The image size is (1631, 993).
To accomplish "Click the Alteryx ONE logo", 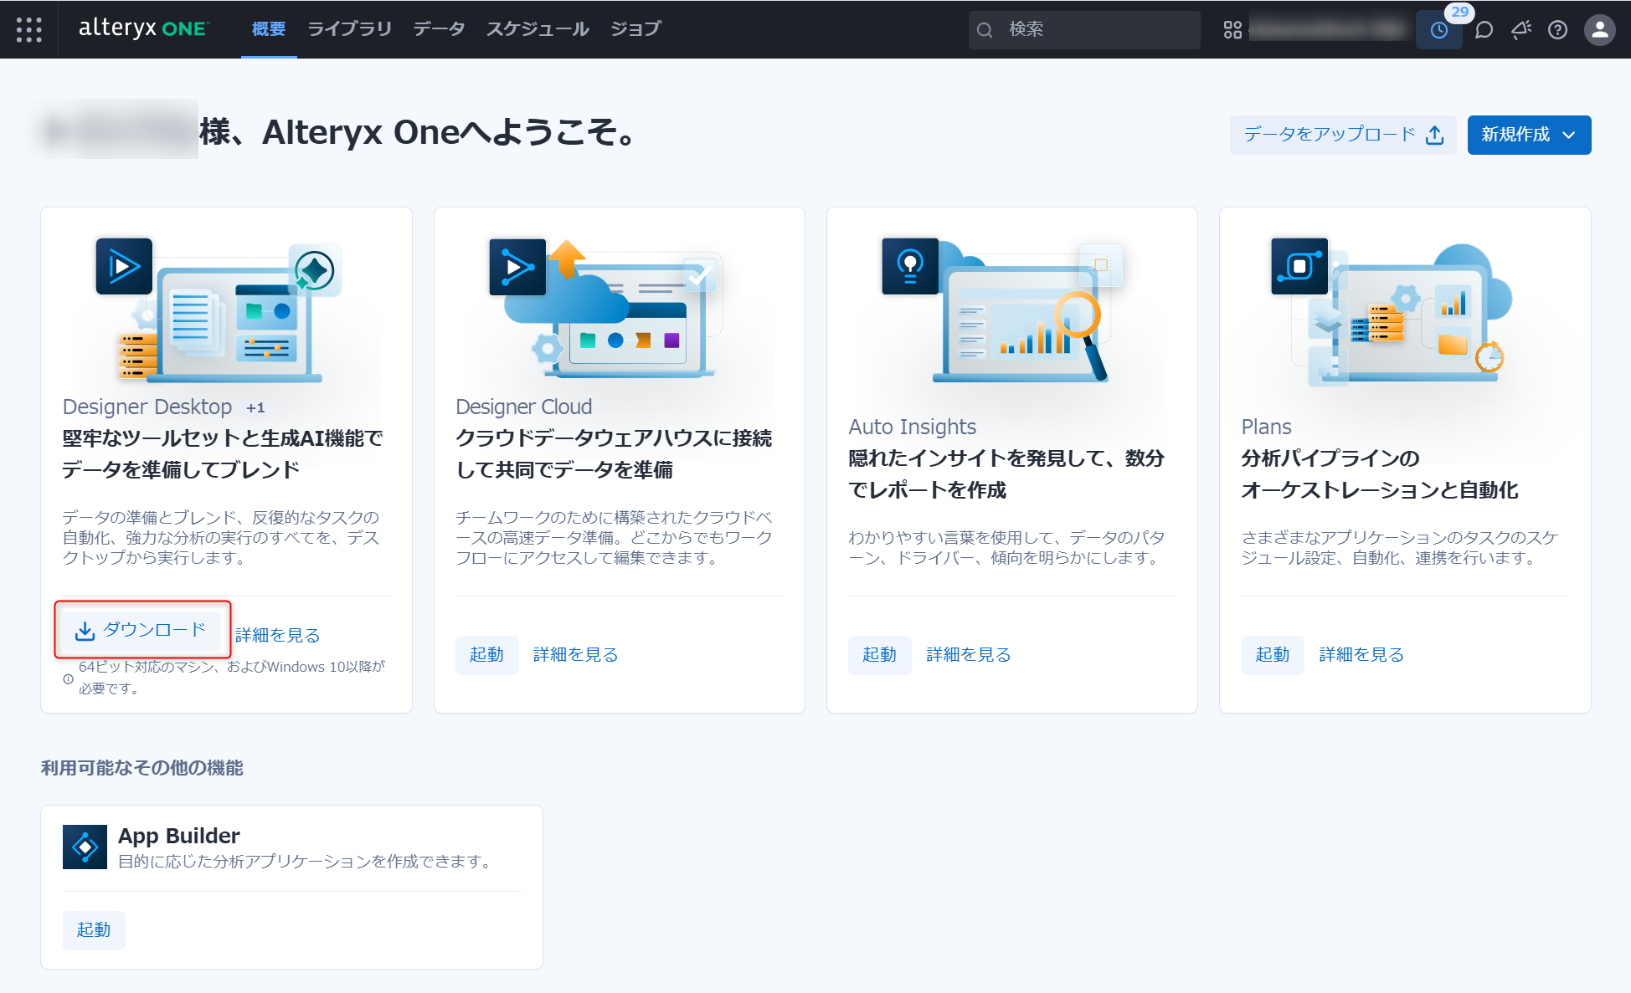I will (144, 28).
